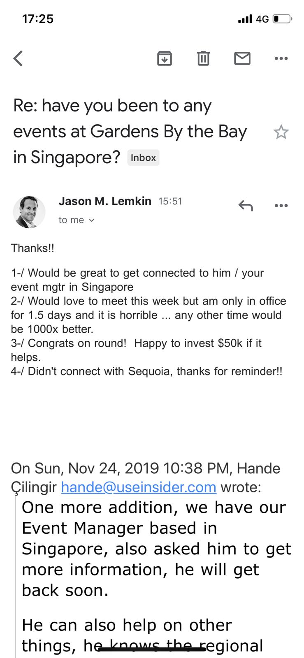
Task: Go back using the left arrow
Action: pyautogui.click(x=18, y=58)
